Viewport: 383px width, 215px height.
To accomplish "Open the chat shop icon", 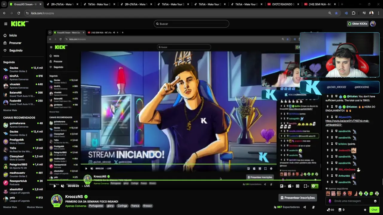I will click(x=341, y=210).
